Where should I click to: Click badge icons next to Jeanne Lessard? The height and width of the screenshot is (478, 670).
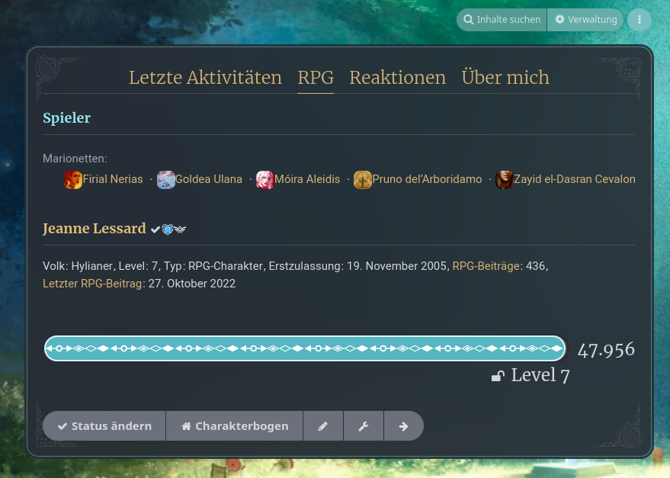coord(168,229)
